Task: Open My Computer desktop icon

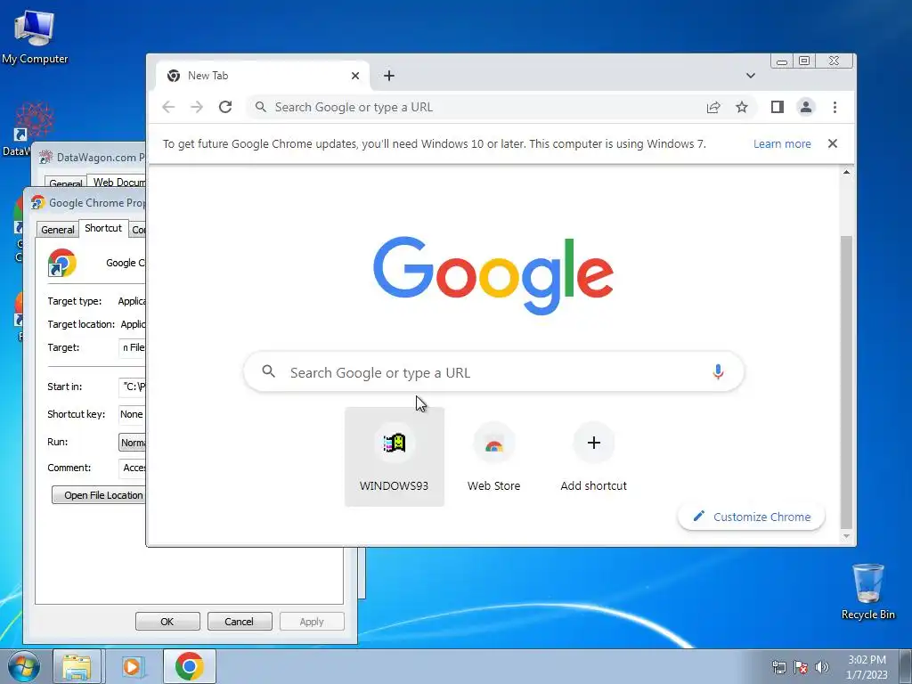Action: tap(35, 36)
